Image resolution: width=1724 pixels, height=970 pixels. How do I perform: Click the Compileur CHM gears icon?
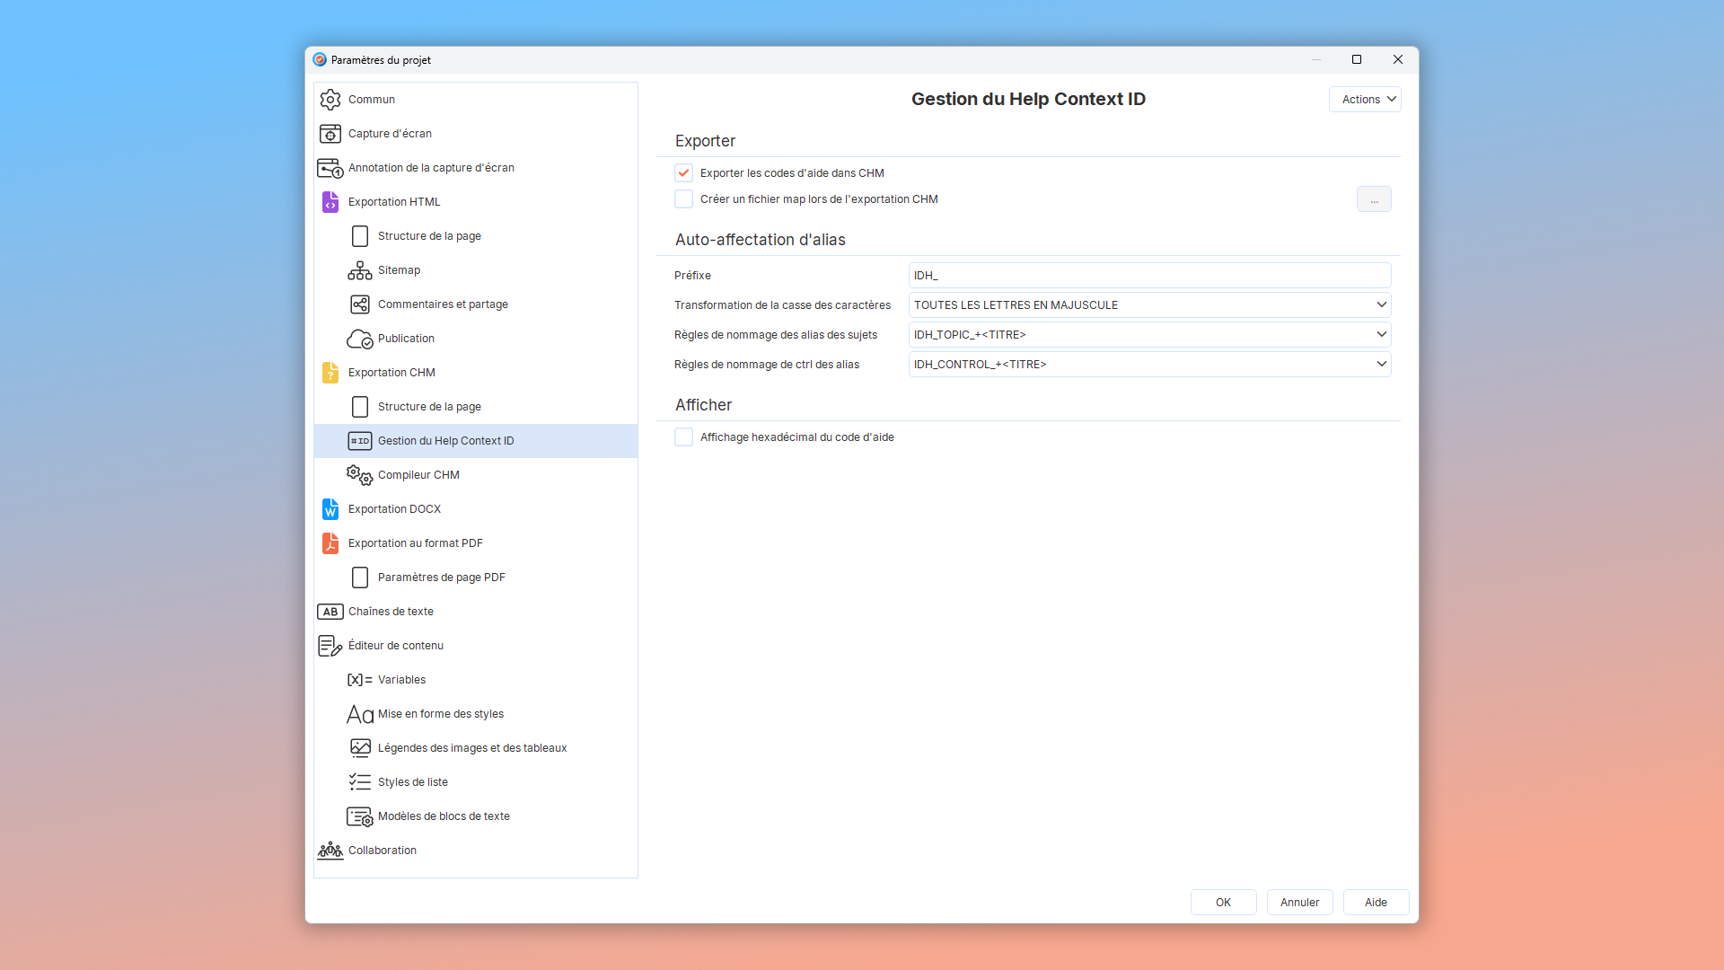pos(359,475)
